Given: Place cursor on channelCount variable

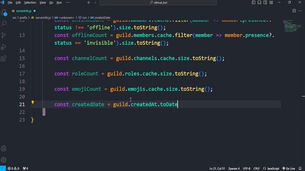Looking at the screenshot, I should pyautogui.click(x=90, y=58).
